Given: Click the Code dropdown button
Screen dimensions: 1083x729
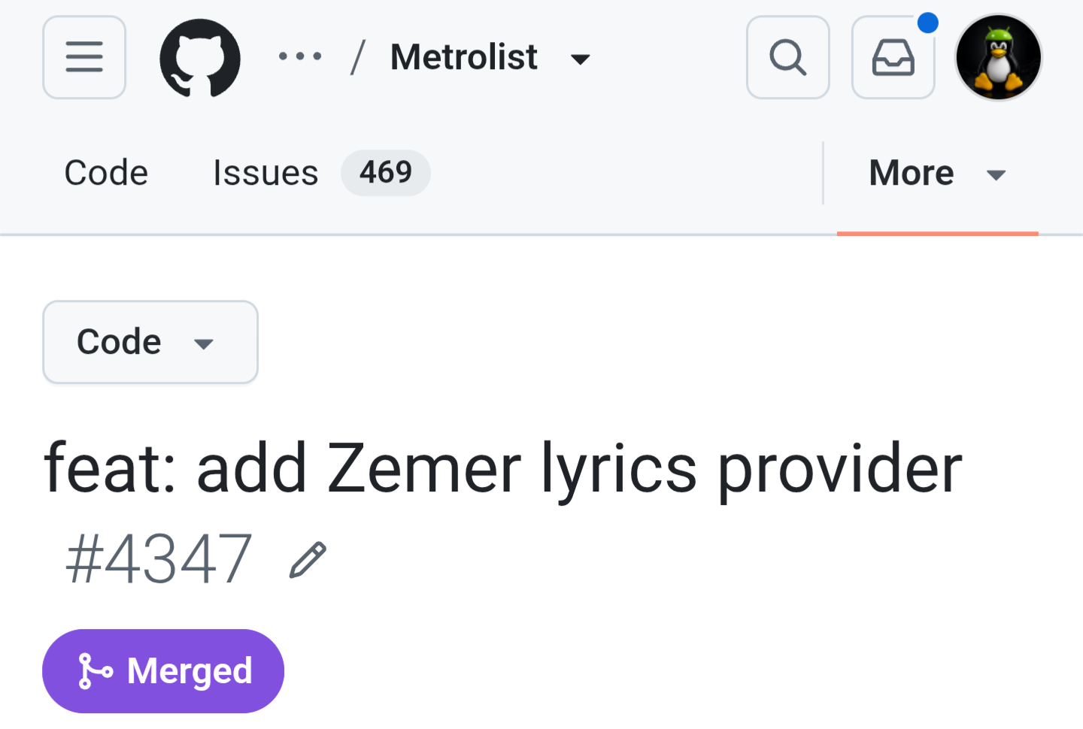Looking at the screenshot, I should point(150,342).
